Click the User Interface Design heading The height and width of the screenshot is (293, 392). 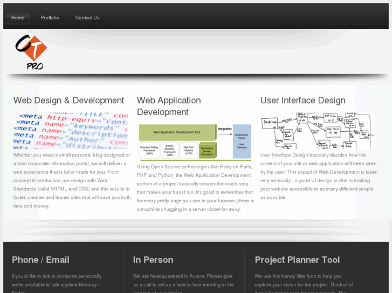point(302,100)
